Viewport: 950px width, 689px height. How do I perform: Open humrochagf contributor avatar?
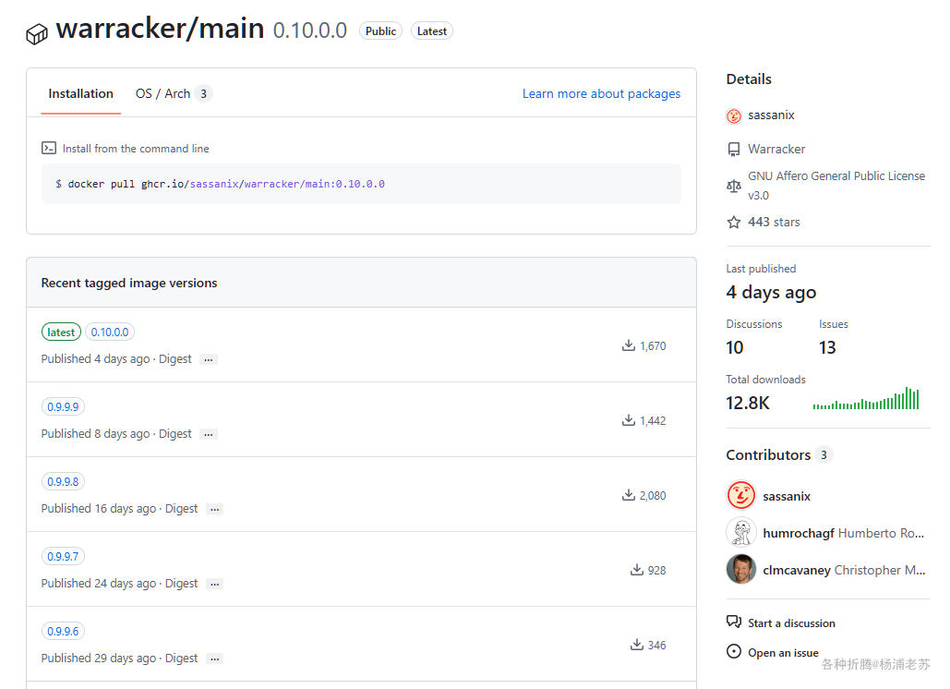(741, 533)
